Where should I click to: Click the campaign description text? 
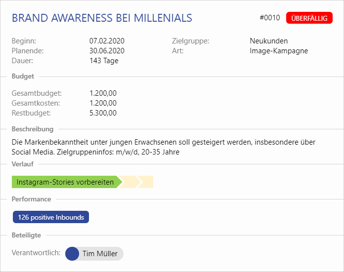click(163, 147)
